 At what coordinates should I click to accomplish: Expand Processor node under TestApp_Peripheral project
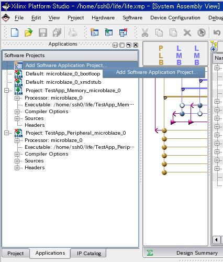(17, 140)
